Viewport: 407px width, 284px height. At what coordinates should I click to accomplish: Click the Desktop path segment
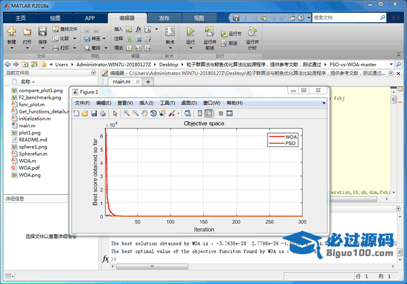[168, 64]
